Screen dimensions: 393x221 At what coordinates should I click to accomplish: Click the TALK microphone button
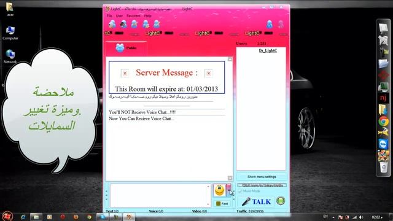pyautogui.click(x=256, y=201)
